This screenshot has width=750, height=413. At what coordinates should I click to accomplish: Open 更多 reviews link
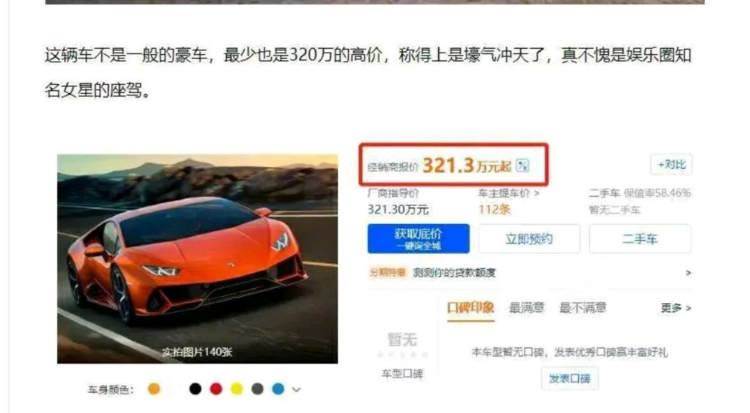pos(676,308)
